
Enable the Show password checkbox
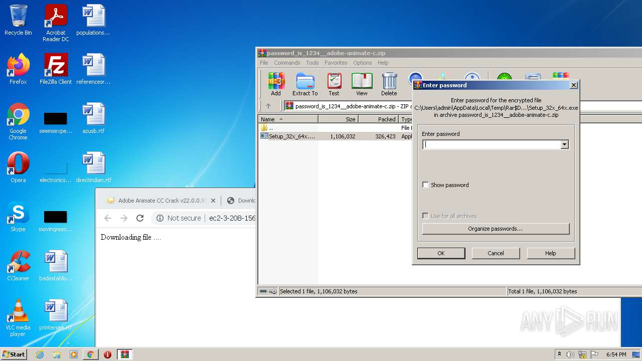coord(426,185)
